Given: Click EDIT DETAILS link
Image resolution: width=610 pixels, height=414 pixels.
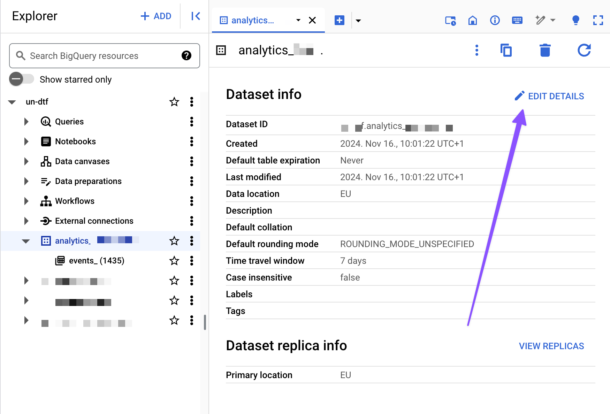Looking at the screenshot, I should [549, 96].
